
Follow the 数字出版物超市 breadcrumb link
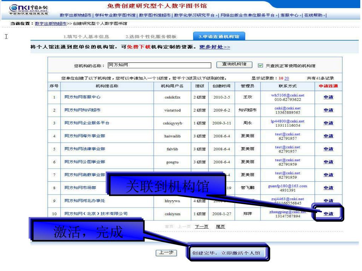[x=51, y=24]
